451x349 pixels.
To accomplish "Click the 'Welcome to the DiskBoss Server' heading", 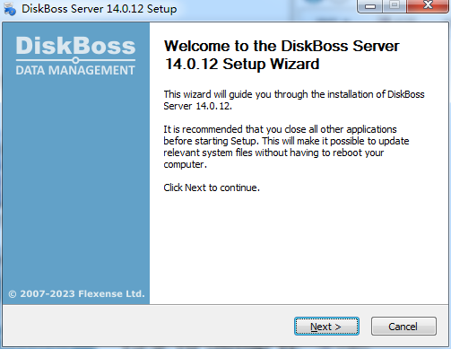I will tap(282, 55).
